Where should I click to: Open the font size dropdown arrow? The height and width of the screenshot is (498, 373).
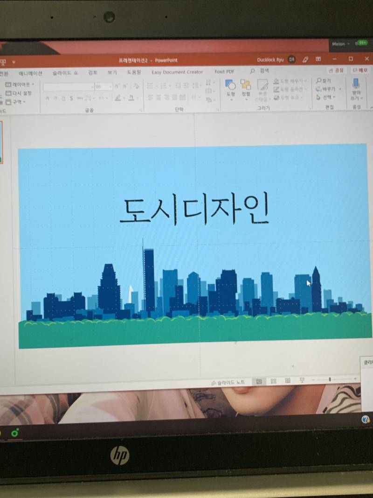click(110, 86)
